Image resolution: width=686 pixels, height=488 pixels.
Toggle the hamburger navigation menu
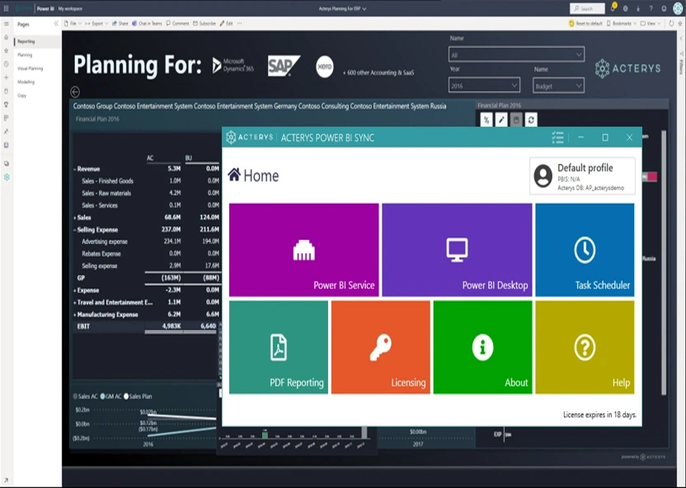click(6, 24)
